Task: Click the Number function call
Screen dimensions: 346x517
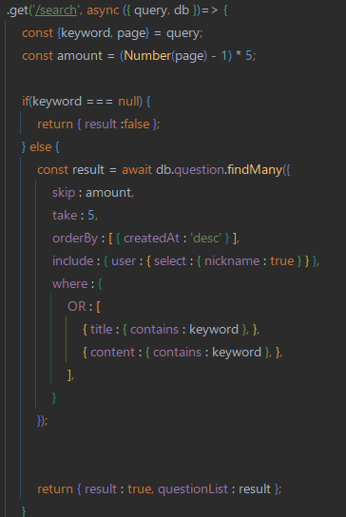Action: point(147,56)
